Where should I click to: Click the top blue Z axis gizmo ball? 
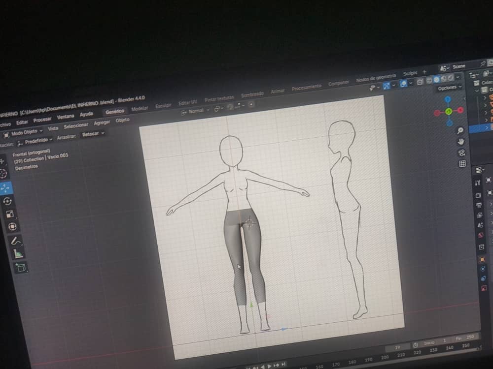tap(448, 100)
